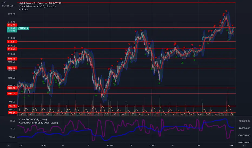Click the 114.00 price axis value

point(12,38)
